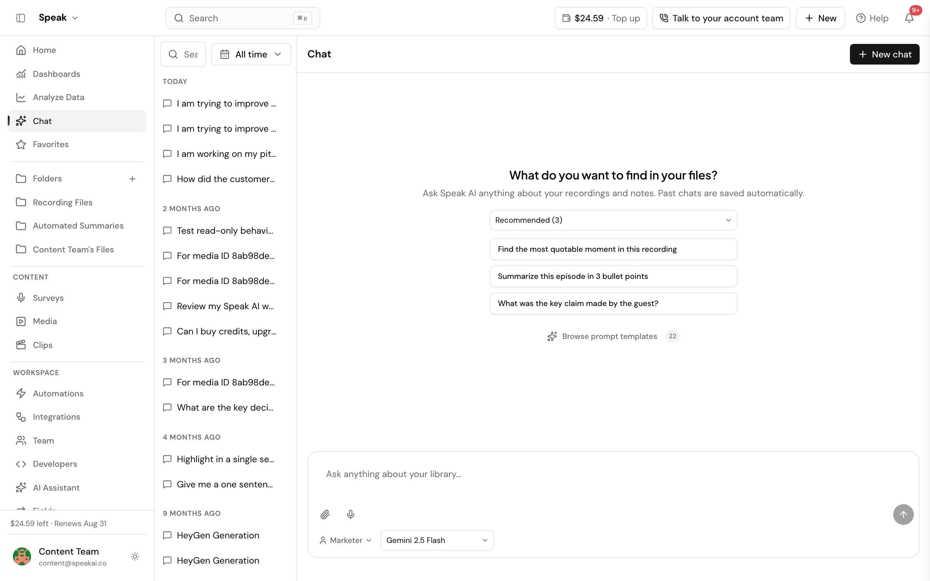
Task: Open Automated Summaries folder
Action: click(x=77, y=226)
